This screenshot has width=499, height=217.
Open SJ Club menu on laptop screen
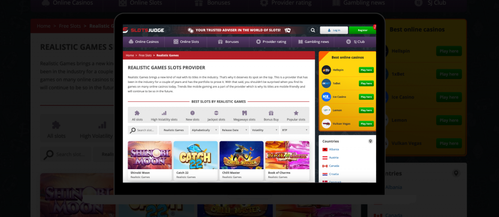click(x=355, y=42)
